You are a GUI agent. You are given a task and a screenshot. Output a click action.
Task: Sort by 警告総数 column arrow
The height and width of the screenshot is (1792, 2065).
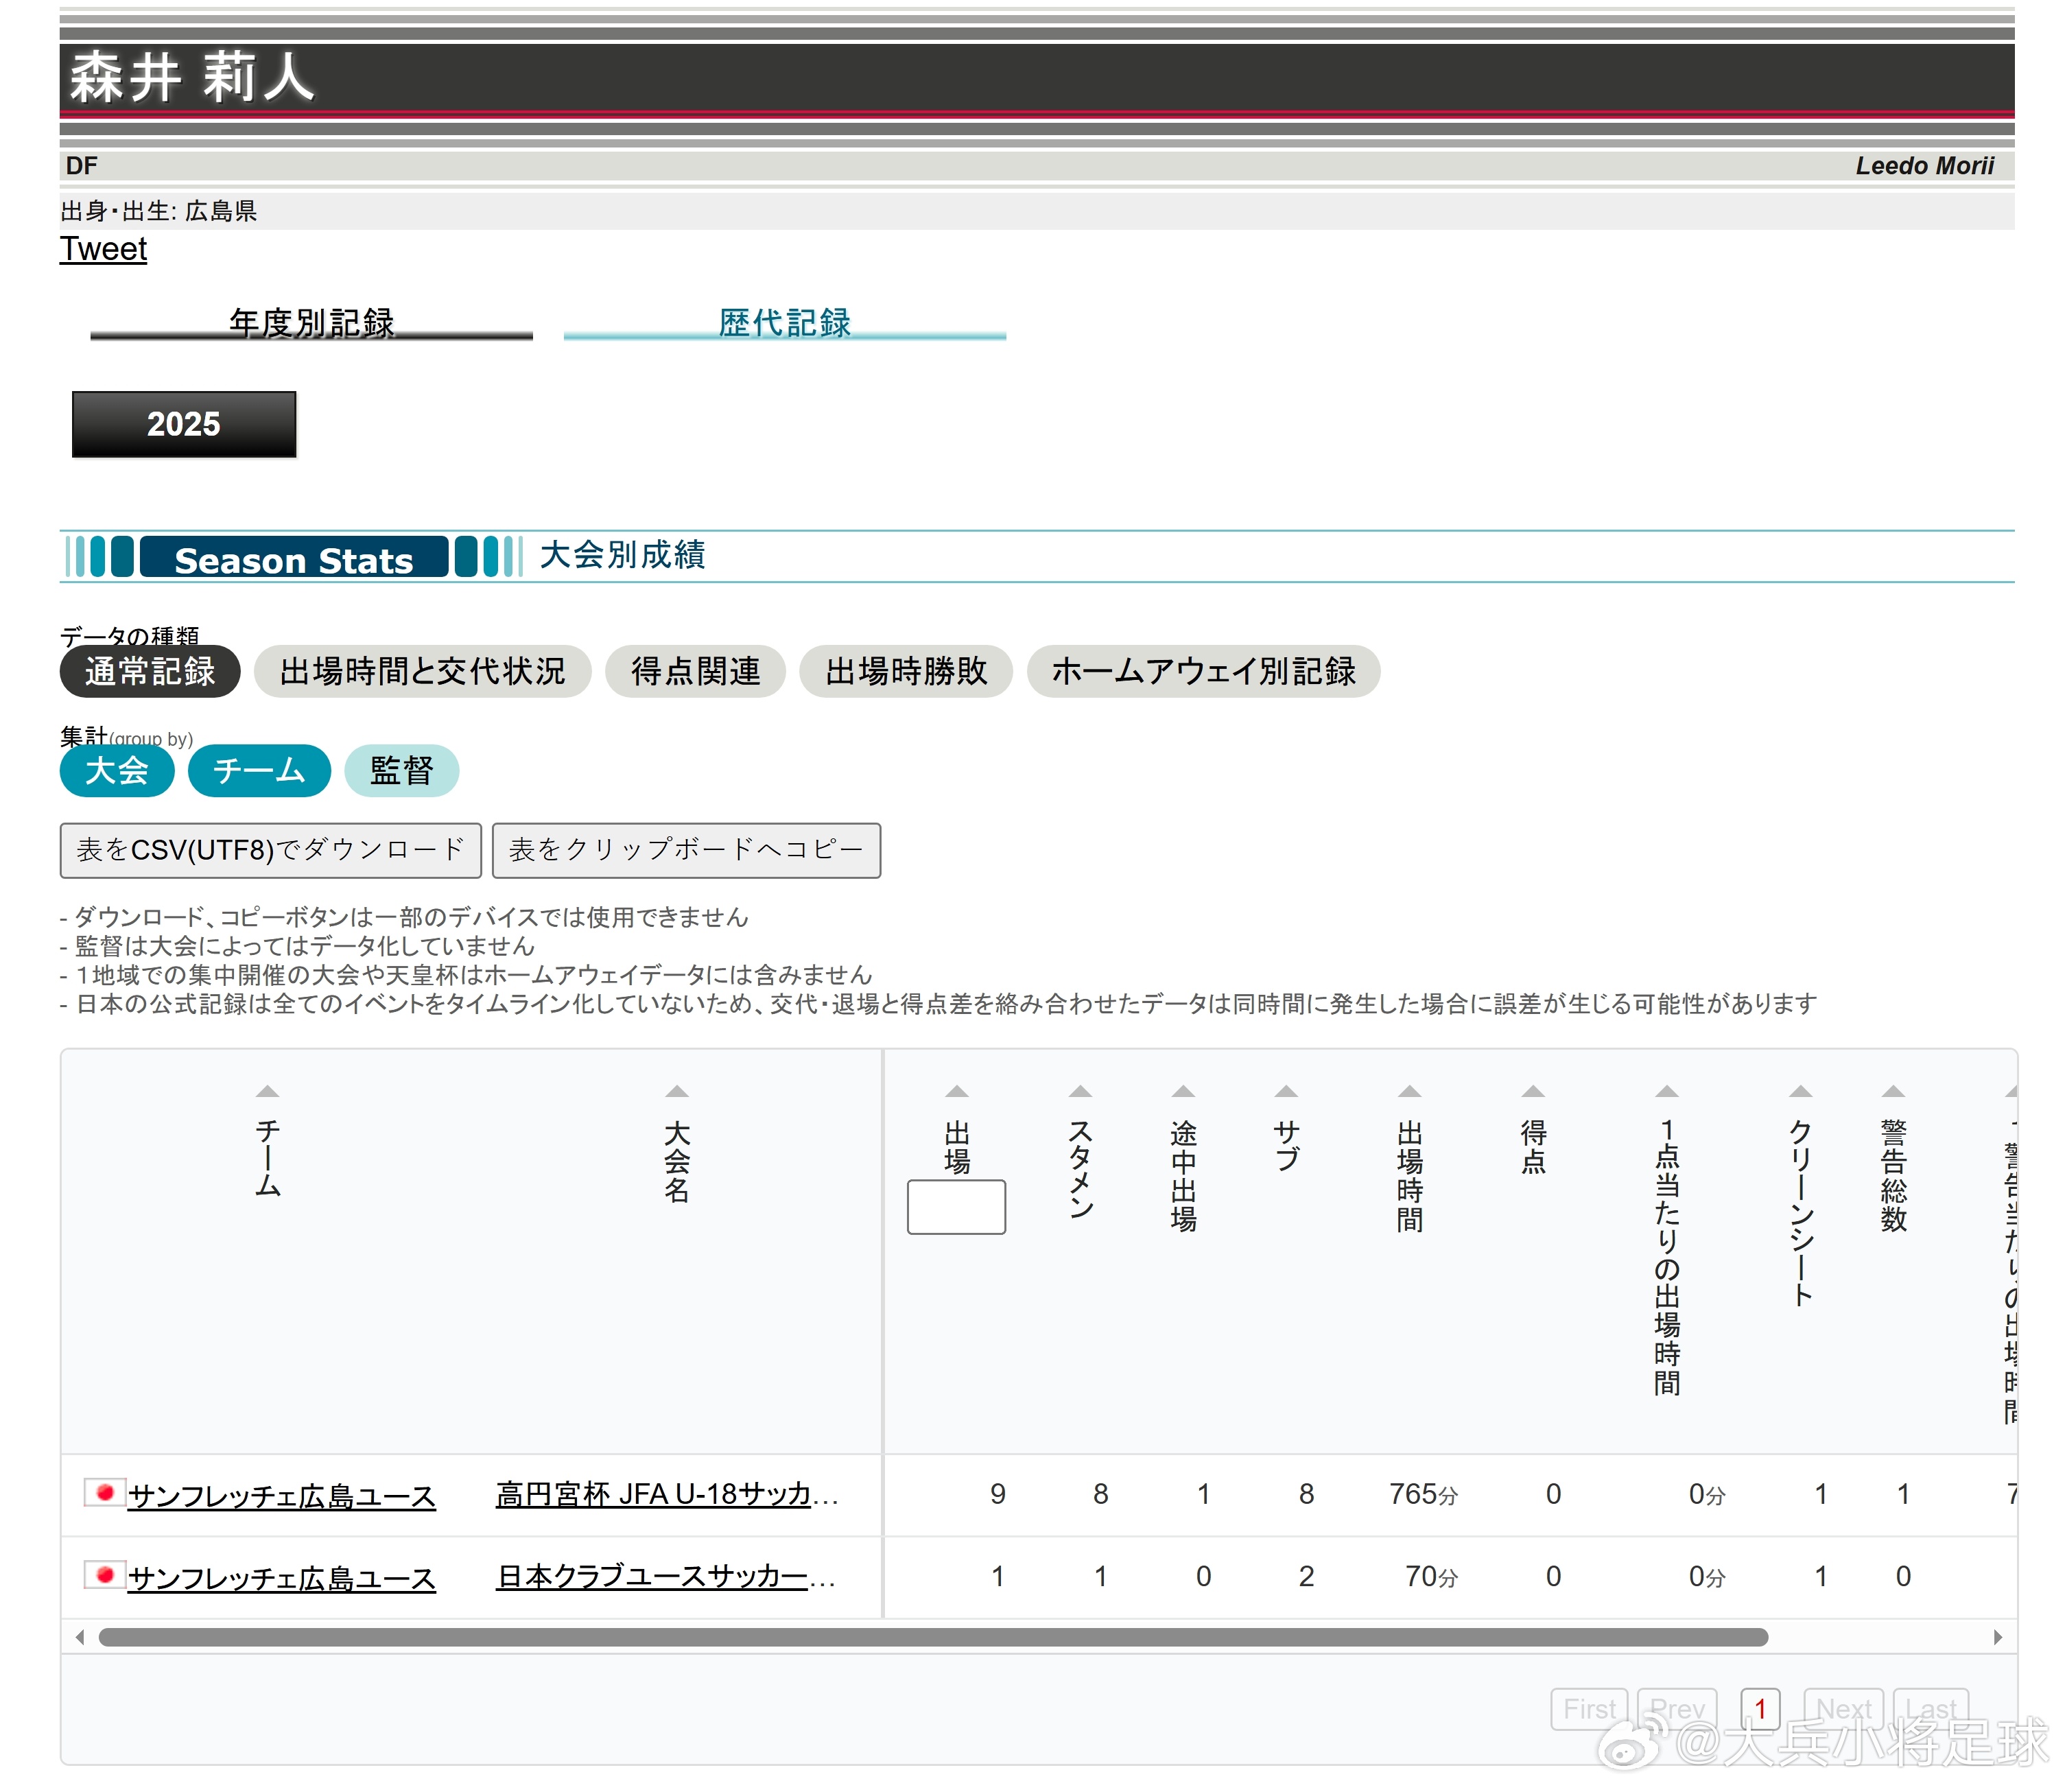1893,1092
